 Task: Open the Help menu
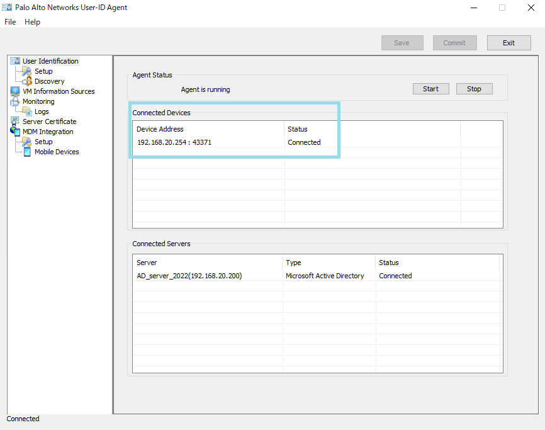[x=32, y=22]
